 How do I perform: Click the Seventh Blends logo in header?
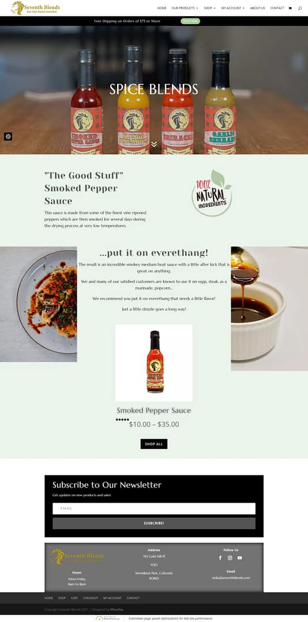pos(36,8)
